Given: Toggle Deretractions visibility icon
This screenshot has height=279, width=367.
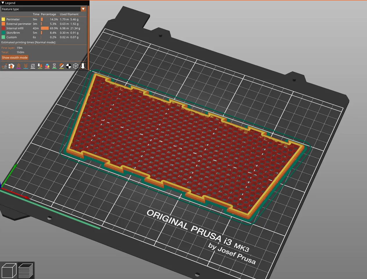Looking at the screenshot, I should pos(26,66).
